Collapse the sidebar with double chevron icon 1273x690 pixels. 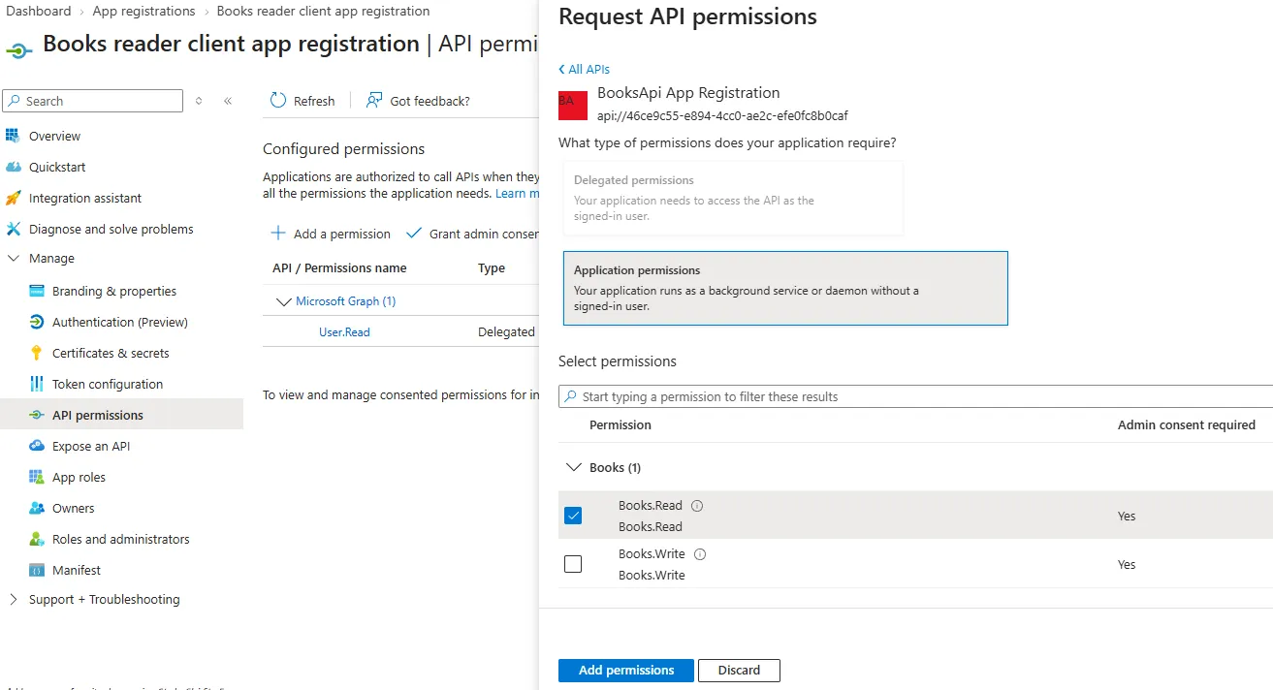(x=228, y=101)
